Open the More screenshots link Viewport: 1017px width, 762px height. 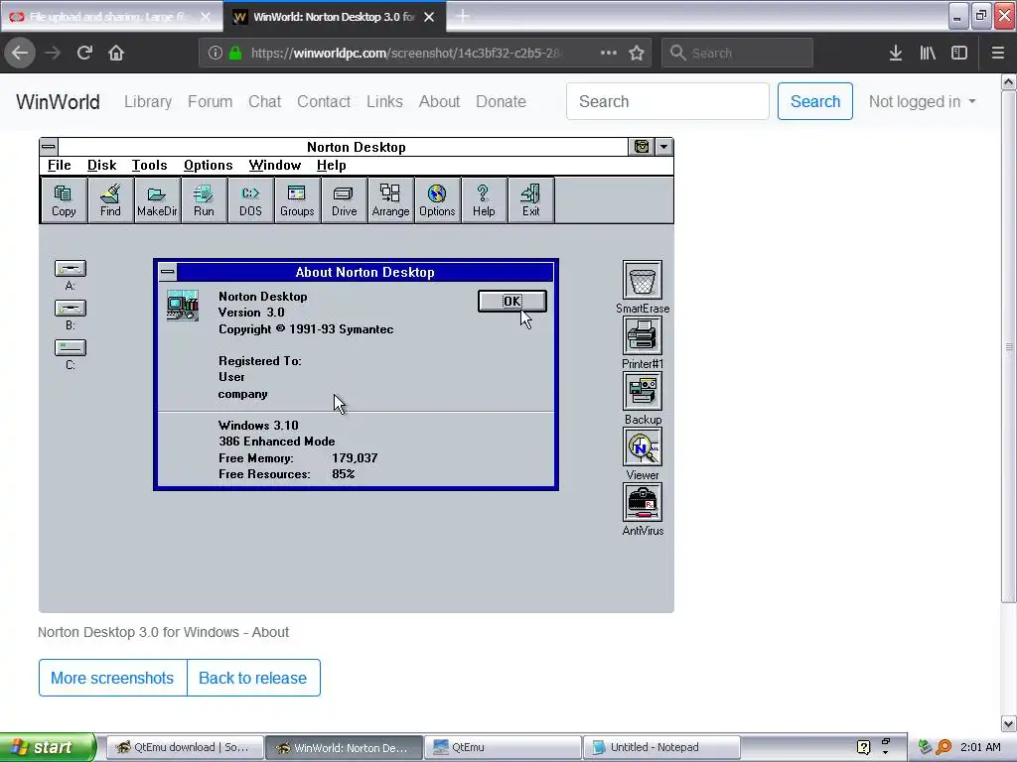point(112,678)
